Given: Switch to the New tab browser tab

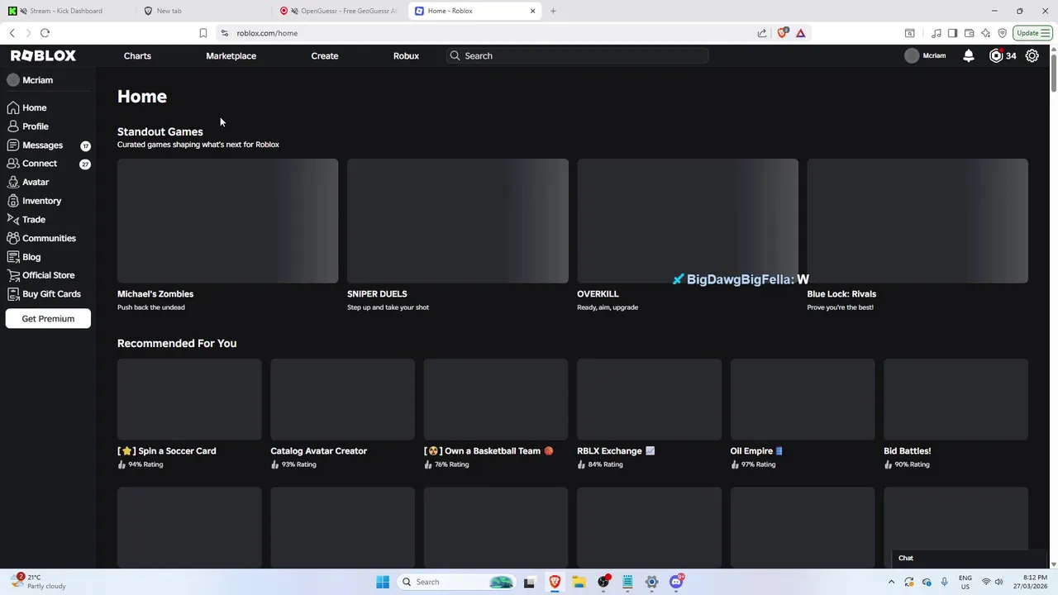Looking at the screenshot, I should pos(204,11).
